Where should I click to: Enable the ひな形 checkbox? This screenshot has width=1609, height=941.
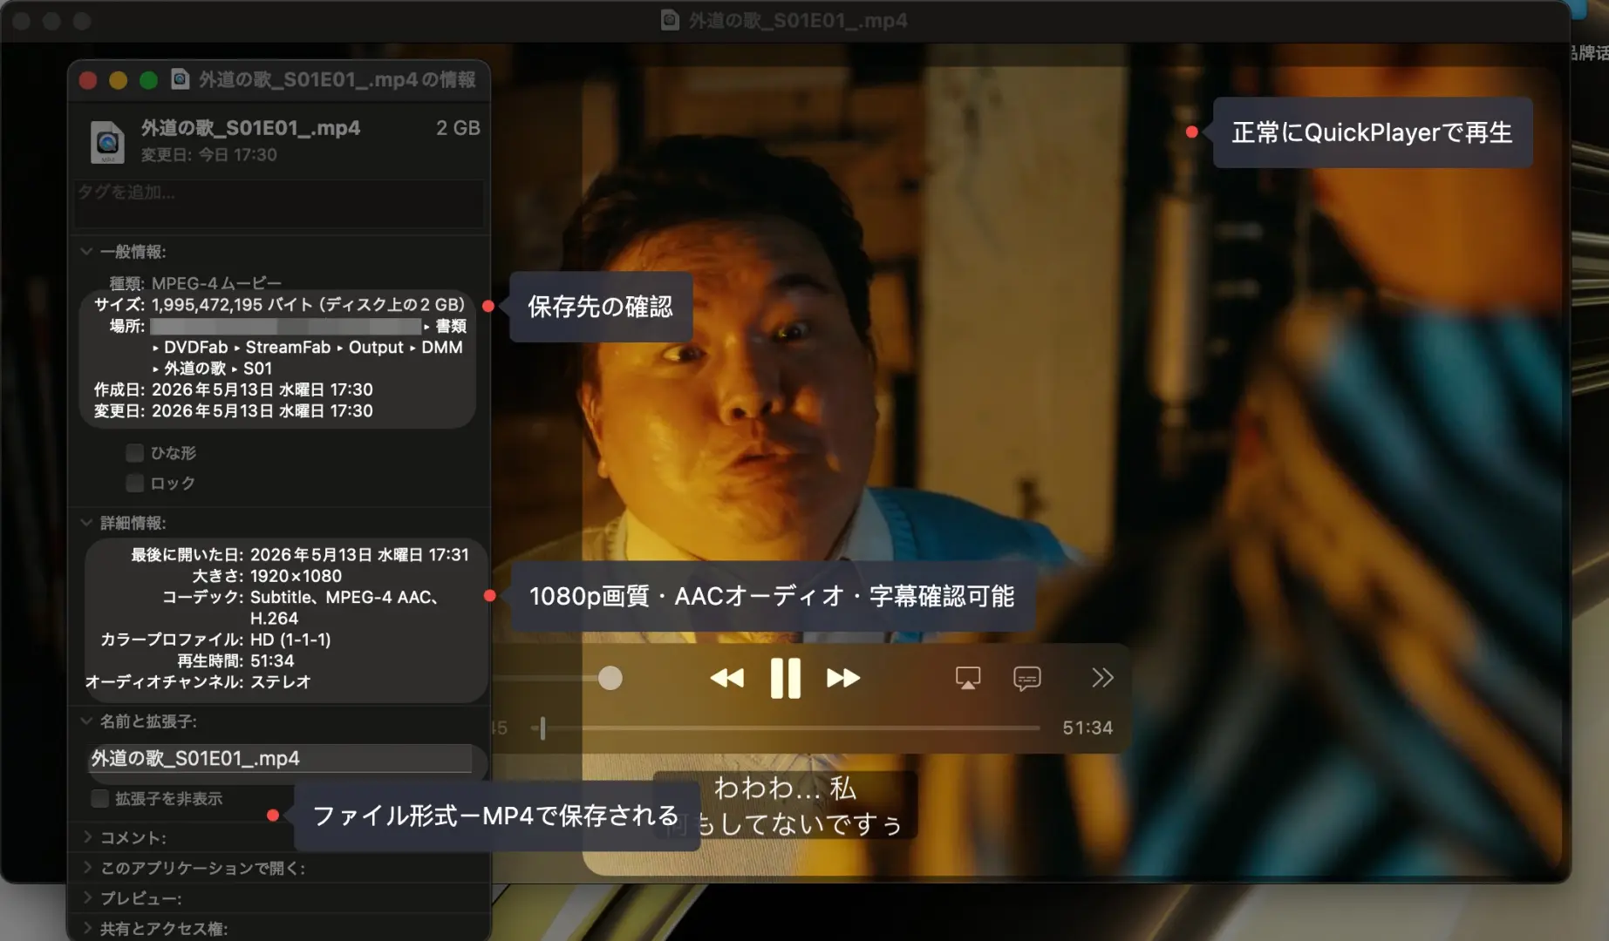coord(134,453)
